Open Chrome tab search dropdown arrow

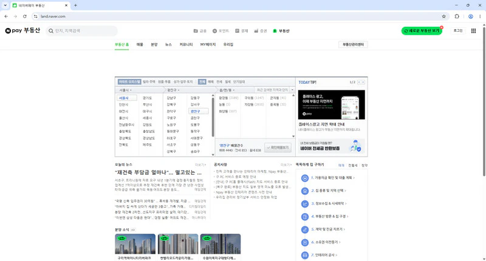tap(5, 5)
